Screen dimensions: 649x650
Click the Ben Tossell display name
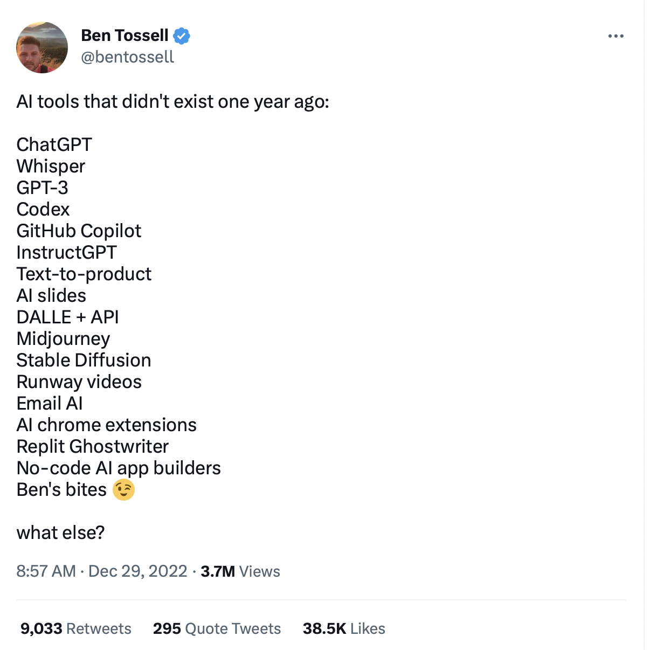(125, 36)
